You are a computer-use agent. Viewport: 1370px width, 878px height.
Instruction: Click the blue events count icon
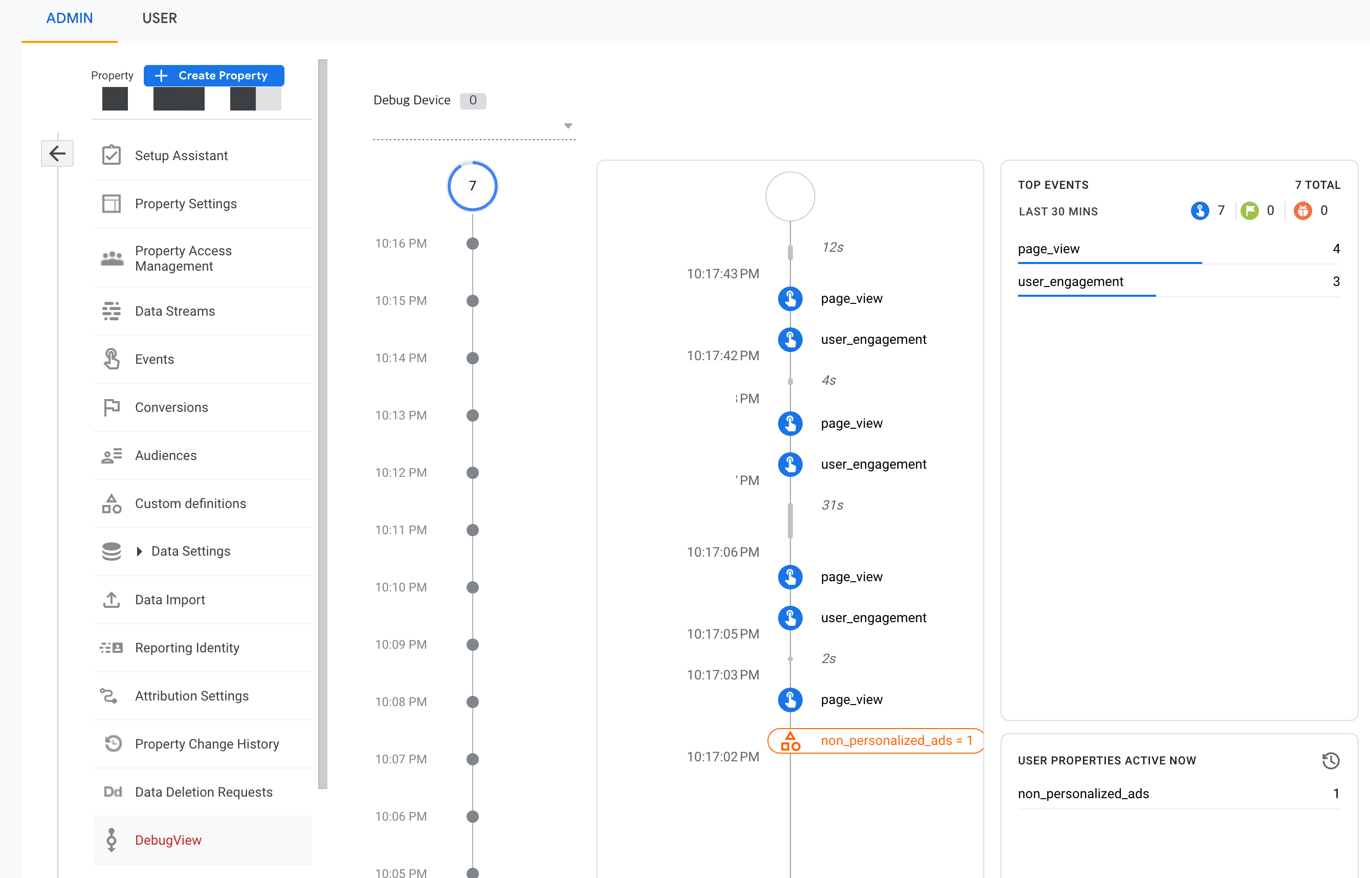(1200, 211)
